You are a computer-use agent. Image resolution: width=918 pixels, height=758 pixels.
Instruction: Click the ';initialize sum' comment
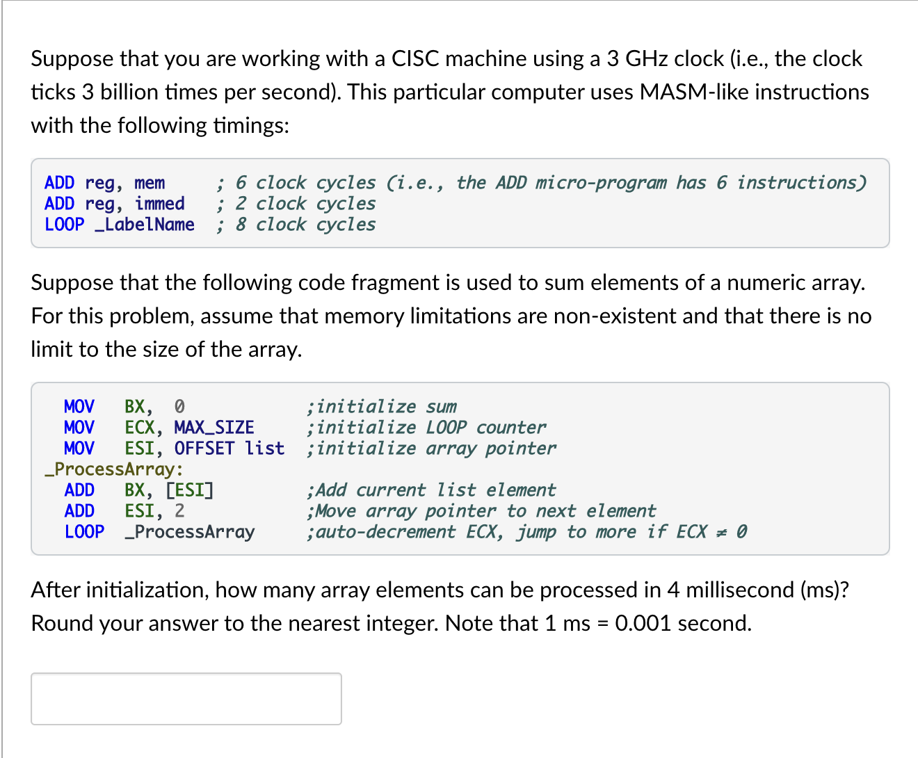[382, 406]
